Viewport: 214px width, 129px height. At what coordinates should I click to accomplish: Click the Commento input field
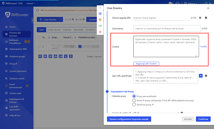[167, 29]
